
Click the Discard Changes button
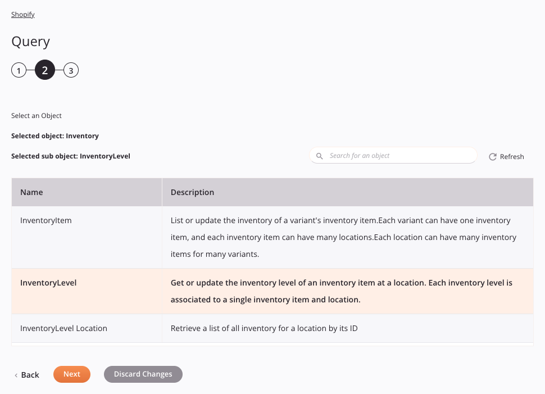[143, 374]
